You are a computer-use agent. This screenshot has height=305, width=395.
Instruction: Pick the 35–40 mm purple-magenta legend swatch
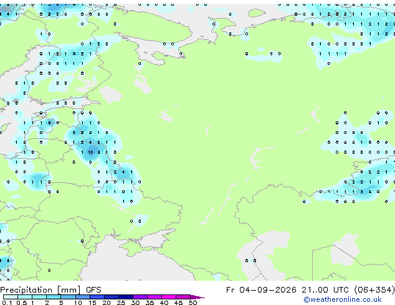click(x=155, y=297)
